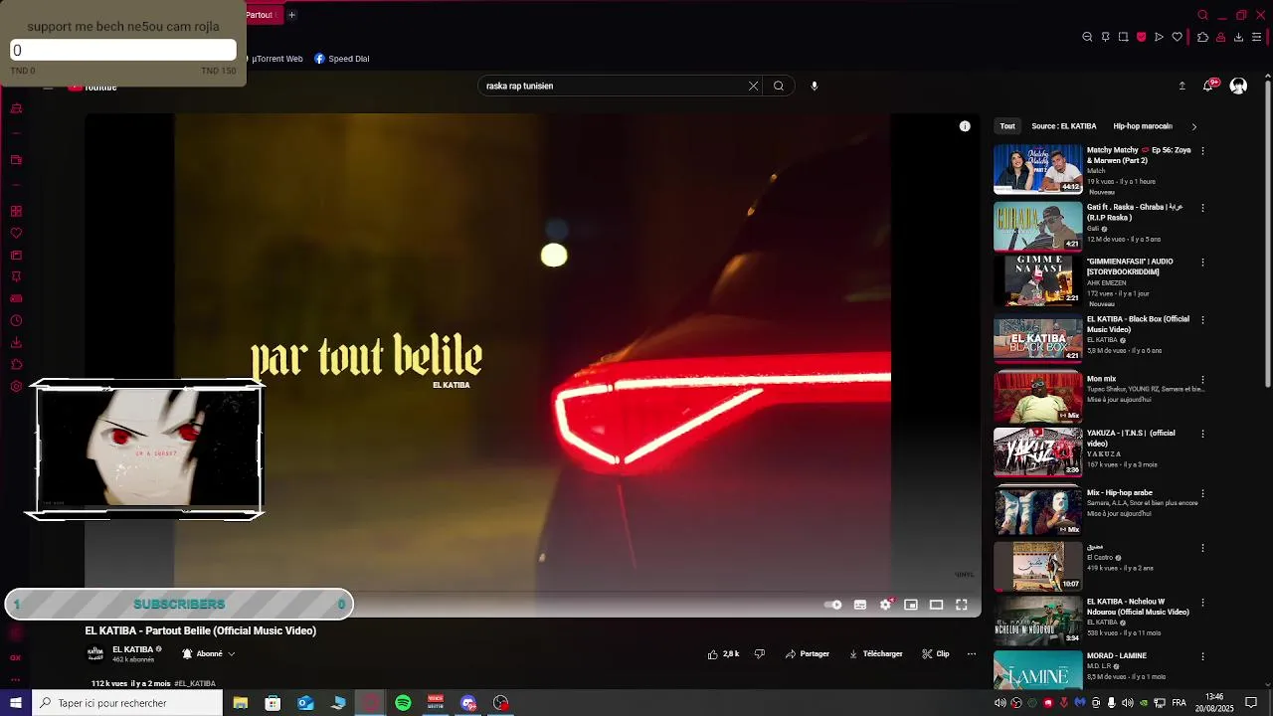Image resolution: width=1273 pixels, height=716 pixels.
Task: Open Outlook from the taskbar
Action: coord(305,703)
